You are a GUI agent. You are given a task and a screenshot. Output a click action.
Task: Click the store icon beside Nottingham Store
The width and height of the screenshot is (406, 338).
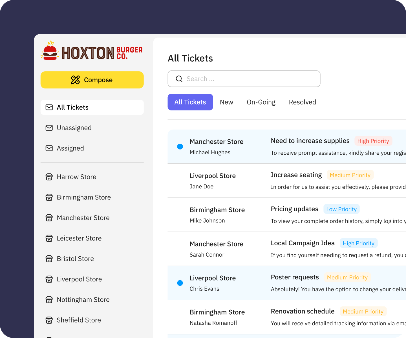tap(49, 300)
